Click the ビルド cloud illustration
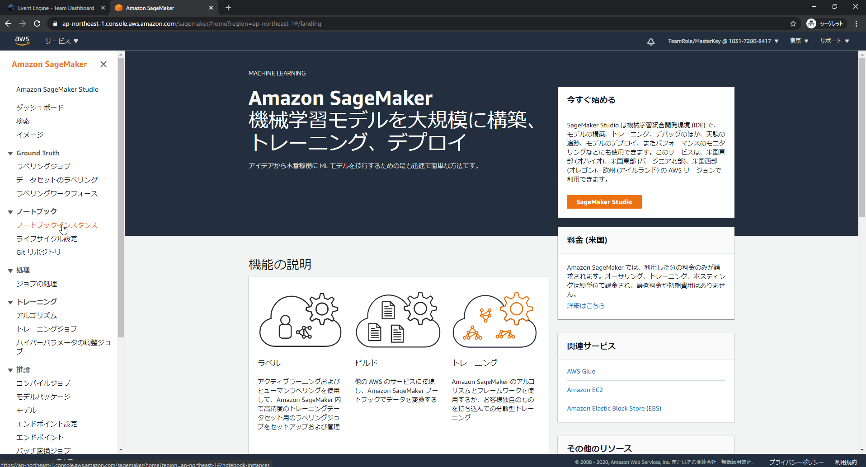 (398, 320)
